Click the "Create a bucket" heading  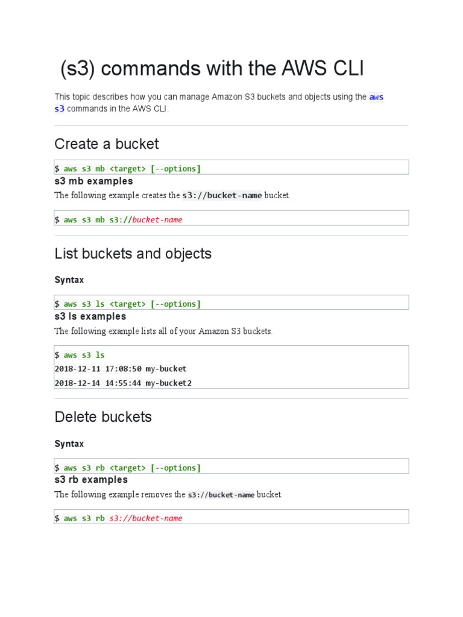coord(107,144)
